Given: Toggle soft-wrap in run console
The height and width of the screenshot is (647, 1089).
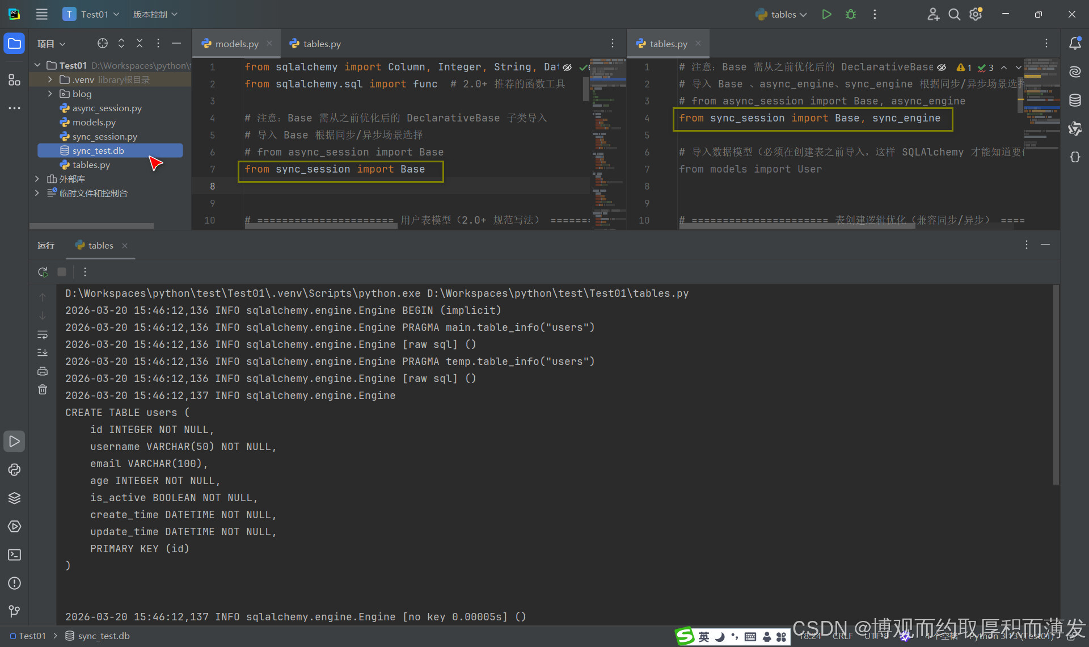Looking at the screenshot, I should pos(43,334).
